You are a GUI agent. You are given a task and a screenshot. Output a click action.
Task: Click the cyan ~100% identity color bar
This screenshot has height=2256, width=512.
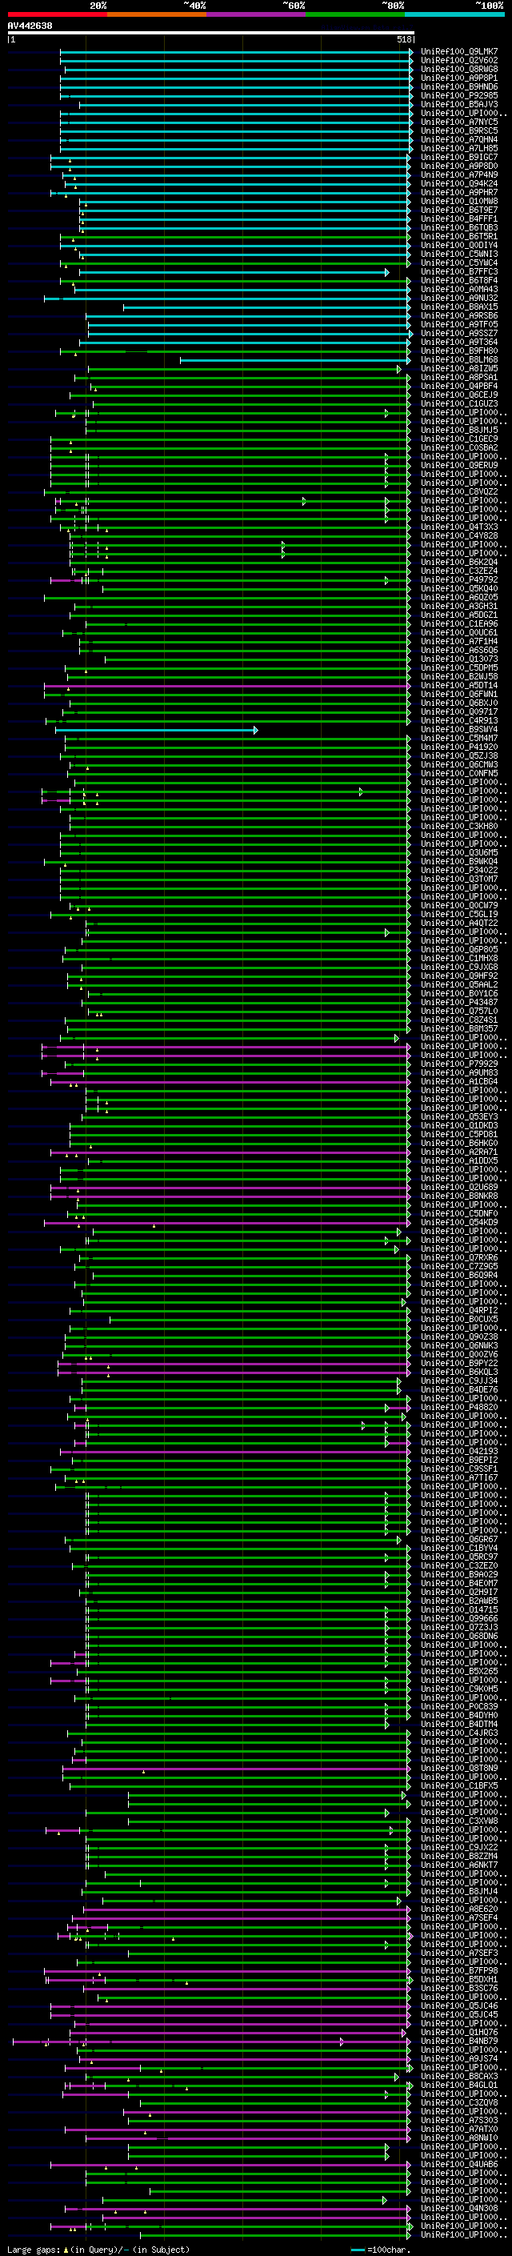pos(454,14)
